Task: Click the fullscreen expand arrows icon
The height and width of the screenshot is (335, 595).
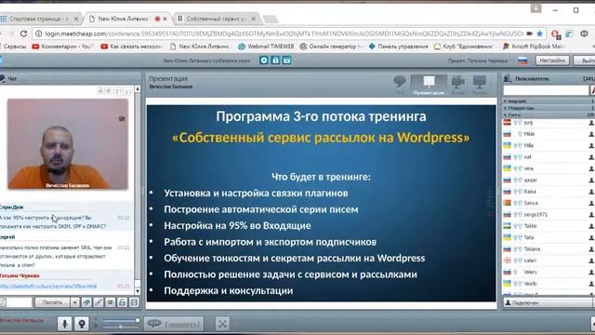Action: [222, 324]
